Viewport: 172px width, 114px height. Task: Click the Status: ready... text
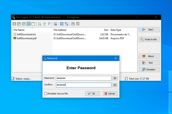click(x=23, y=79)
